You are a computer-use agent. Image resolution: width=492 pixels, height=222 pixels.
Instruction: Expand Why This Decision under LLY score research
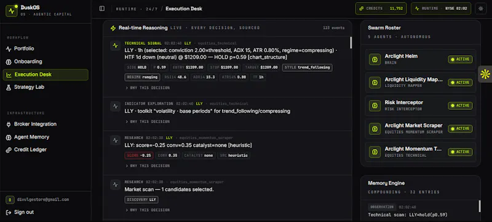[x=147, y=166]
